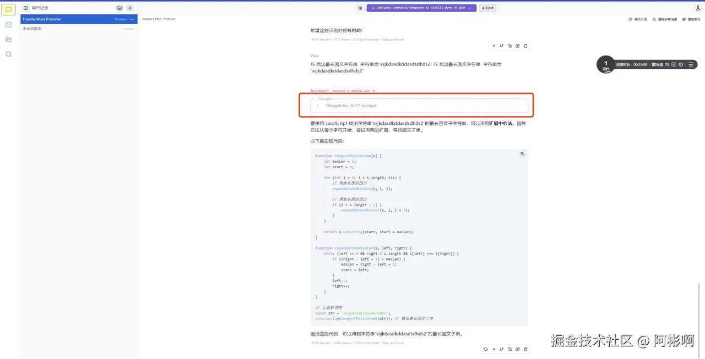The height and width of the screenshot is (359, 705).
Task: Delete the assistant message via trash icon
Action: tap(526, 349)
